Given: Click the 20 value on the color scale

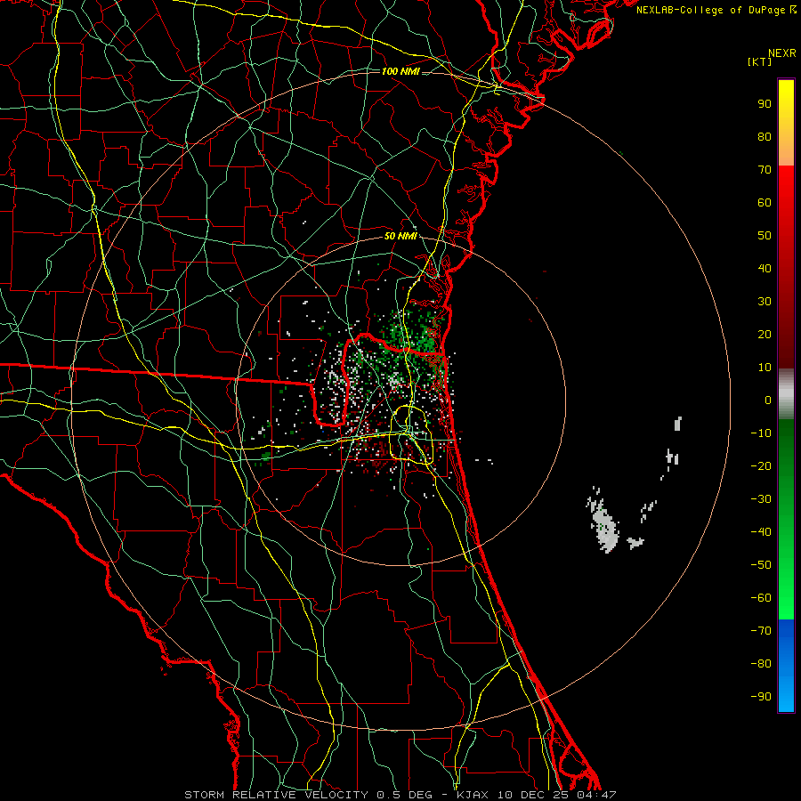Looking at the screenshot, I should point(765,335).
